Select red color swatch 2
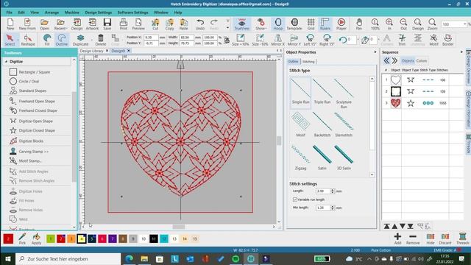The image size is (471, 265). 61,239
